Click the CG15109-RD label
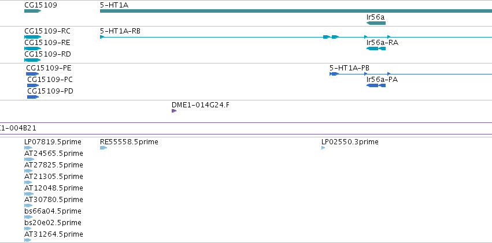Viewport: 492px width, 243px height. point(47,54)
